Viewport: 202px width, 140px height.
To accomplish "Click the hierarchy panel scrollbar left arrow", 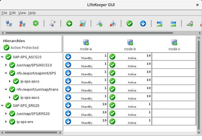I will coord(2,132).
